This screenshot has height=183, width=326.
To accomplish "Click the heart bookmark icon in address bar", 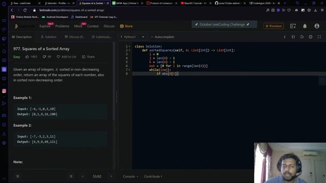I will click(x=289, y=10).
